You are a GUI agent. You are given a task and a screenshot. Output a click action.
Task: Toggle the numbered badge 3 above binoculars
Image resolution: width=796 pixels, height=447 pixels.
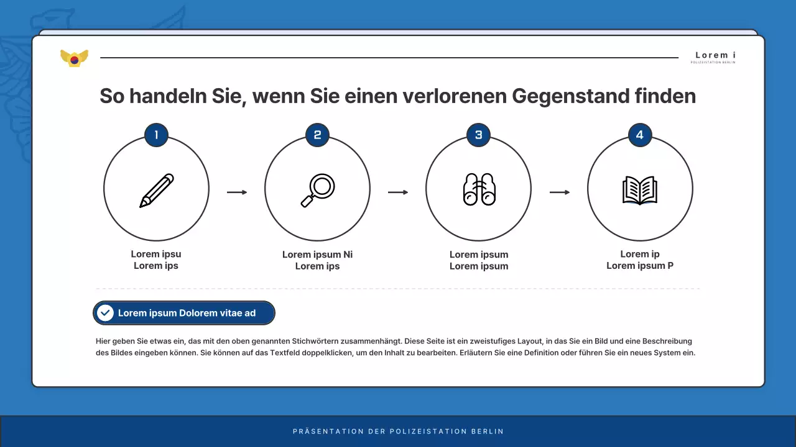coord(478,135)
